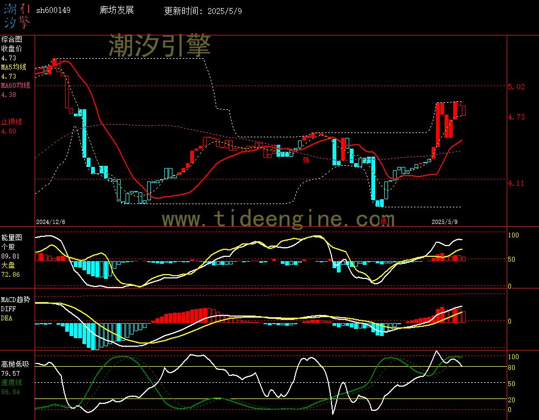Select the stock code sh600149
The width and height of the screenshot is (539, 420).
[x=53, y=10]
